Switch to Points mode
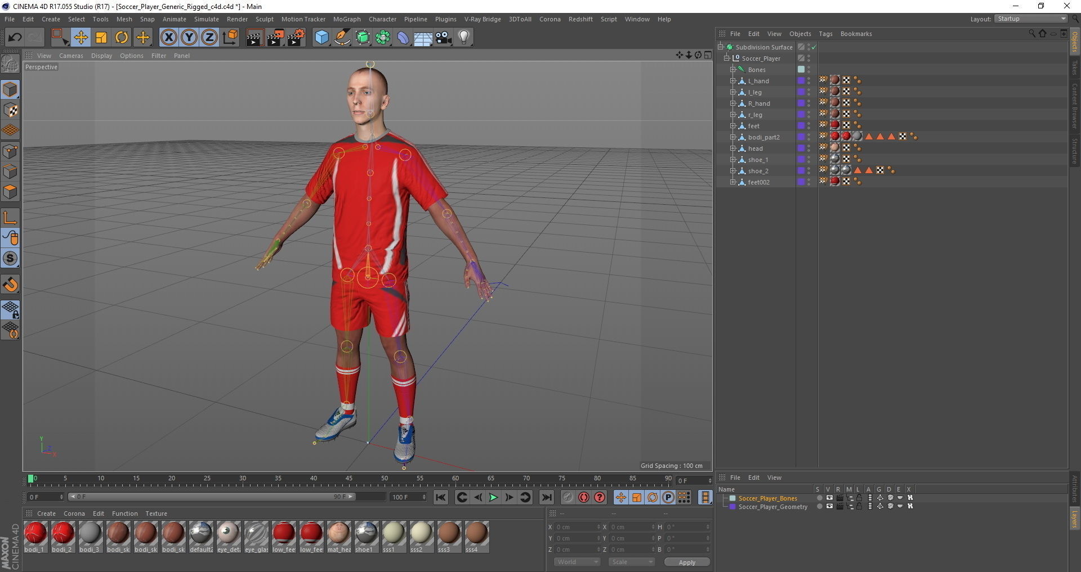The width and height of the screenshot is (1081, 572). (10, 151)
